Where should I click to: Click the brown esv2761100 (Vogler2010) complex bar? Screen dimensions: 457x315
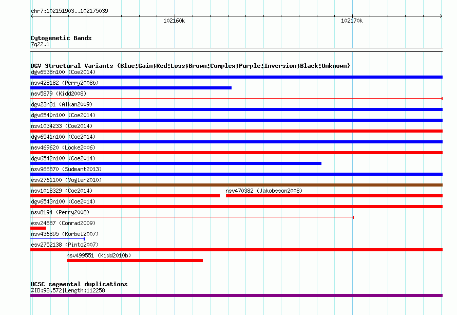point(236,185)
